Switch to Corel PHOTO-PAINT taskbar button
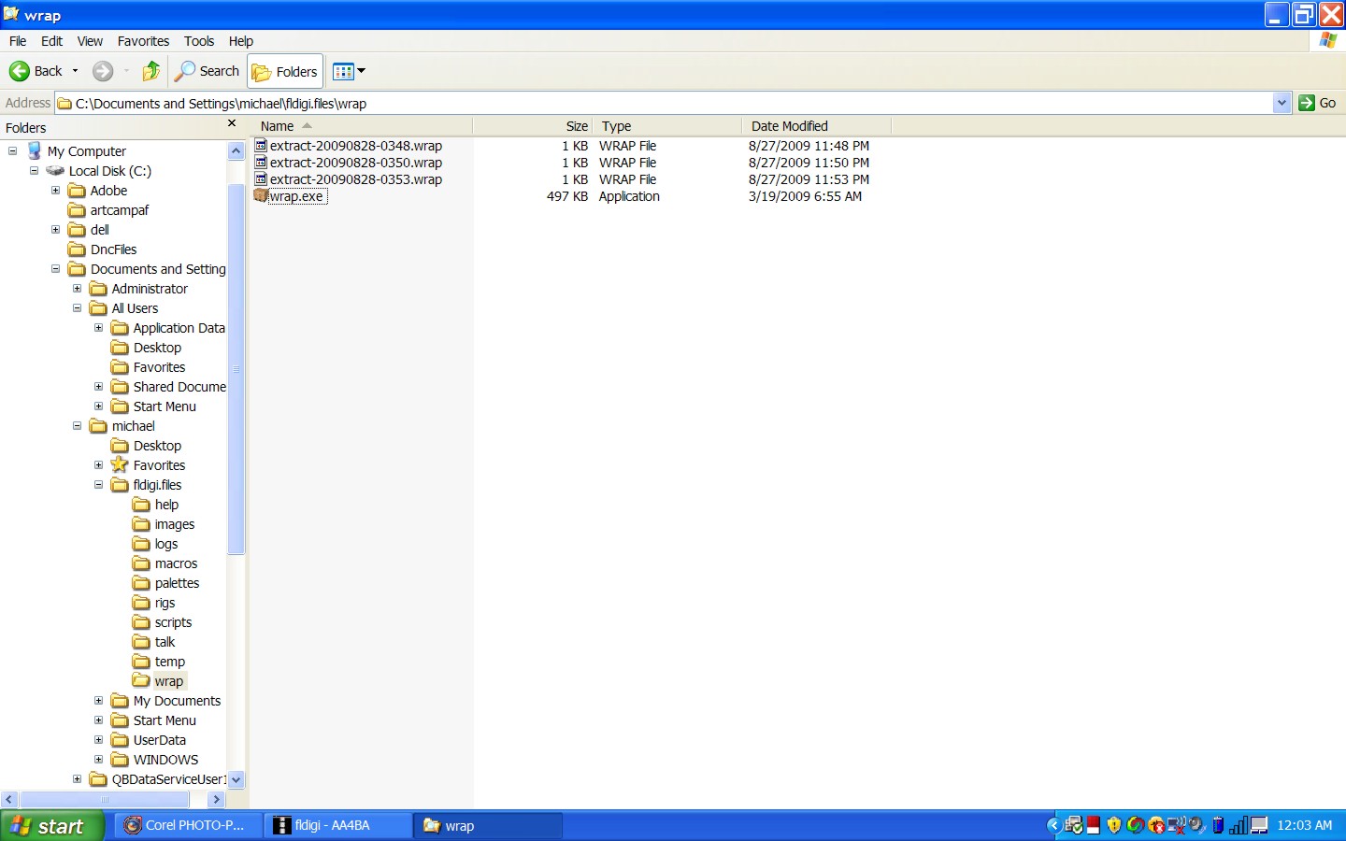The image size is (1346, 841). pos(186,826)
